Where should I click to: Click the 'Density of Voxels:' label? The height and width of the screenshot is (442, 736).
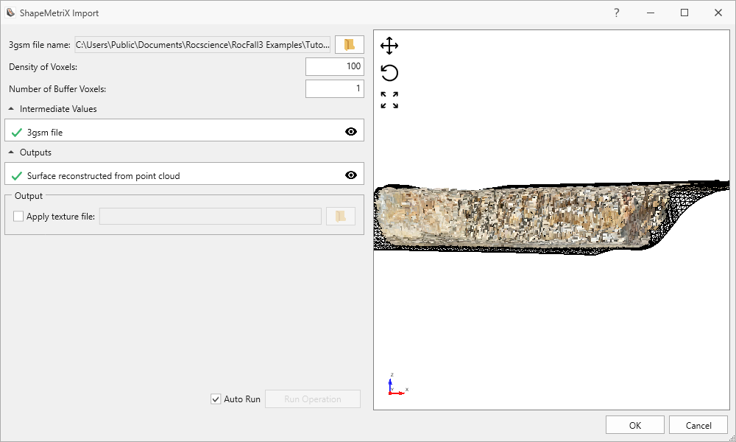43,67
